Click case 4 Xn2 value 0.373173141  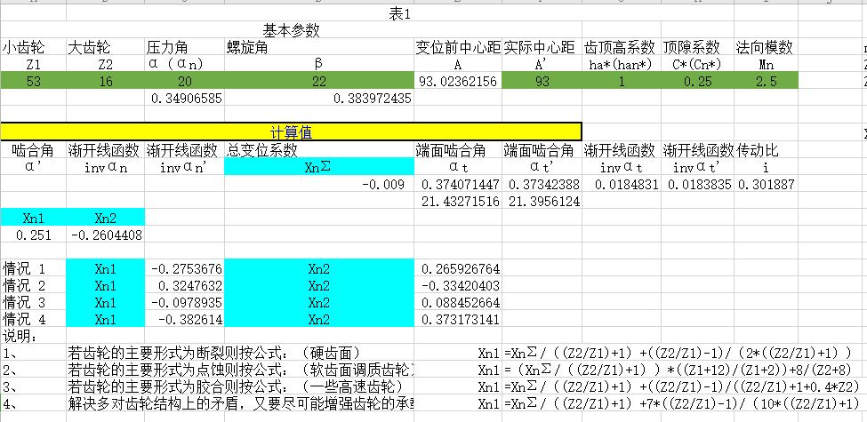pyautogui.click(x=458, y=319)
